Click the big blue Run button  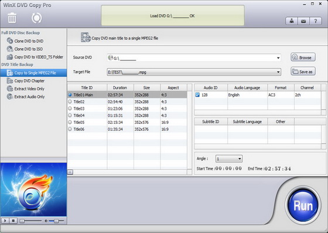303,205
